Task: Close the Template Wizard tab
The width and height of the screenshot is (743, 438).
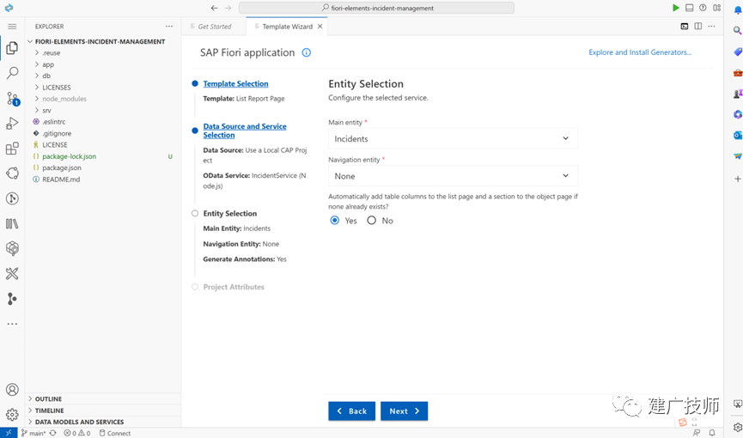Action: click(x=320, y=27)
